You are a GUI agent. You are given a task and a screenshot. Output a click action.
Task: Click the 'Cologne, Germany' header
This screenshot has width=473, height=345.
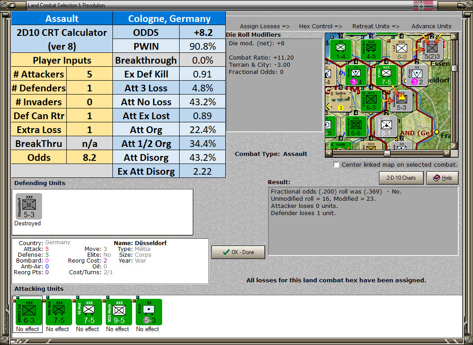169,18
